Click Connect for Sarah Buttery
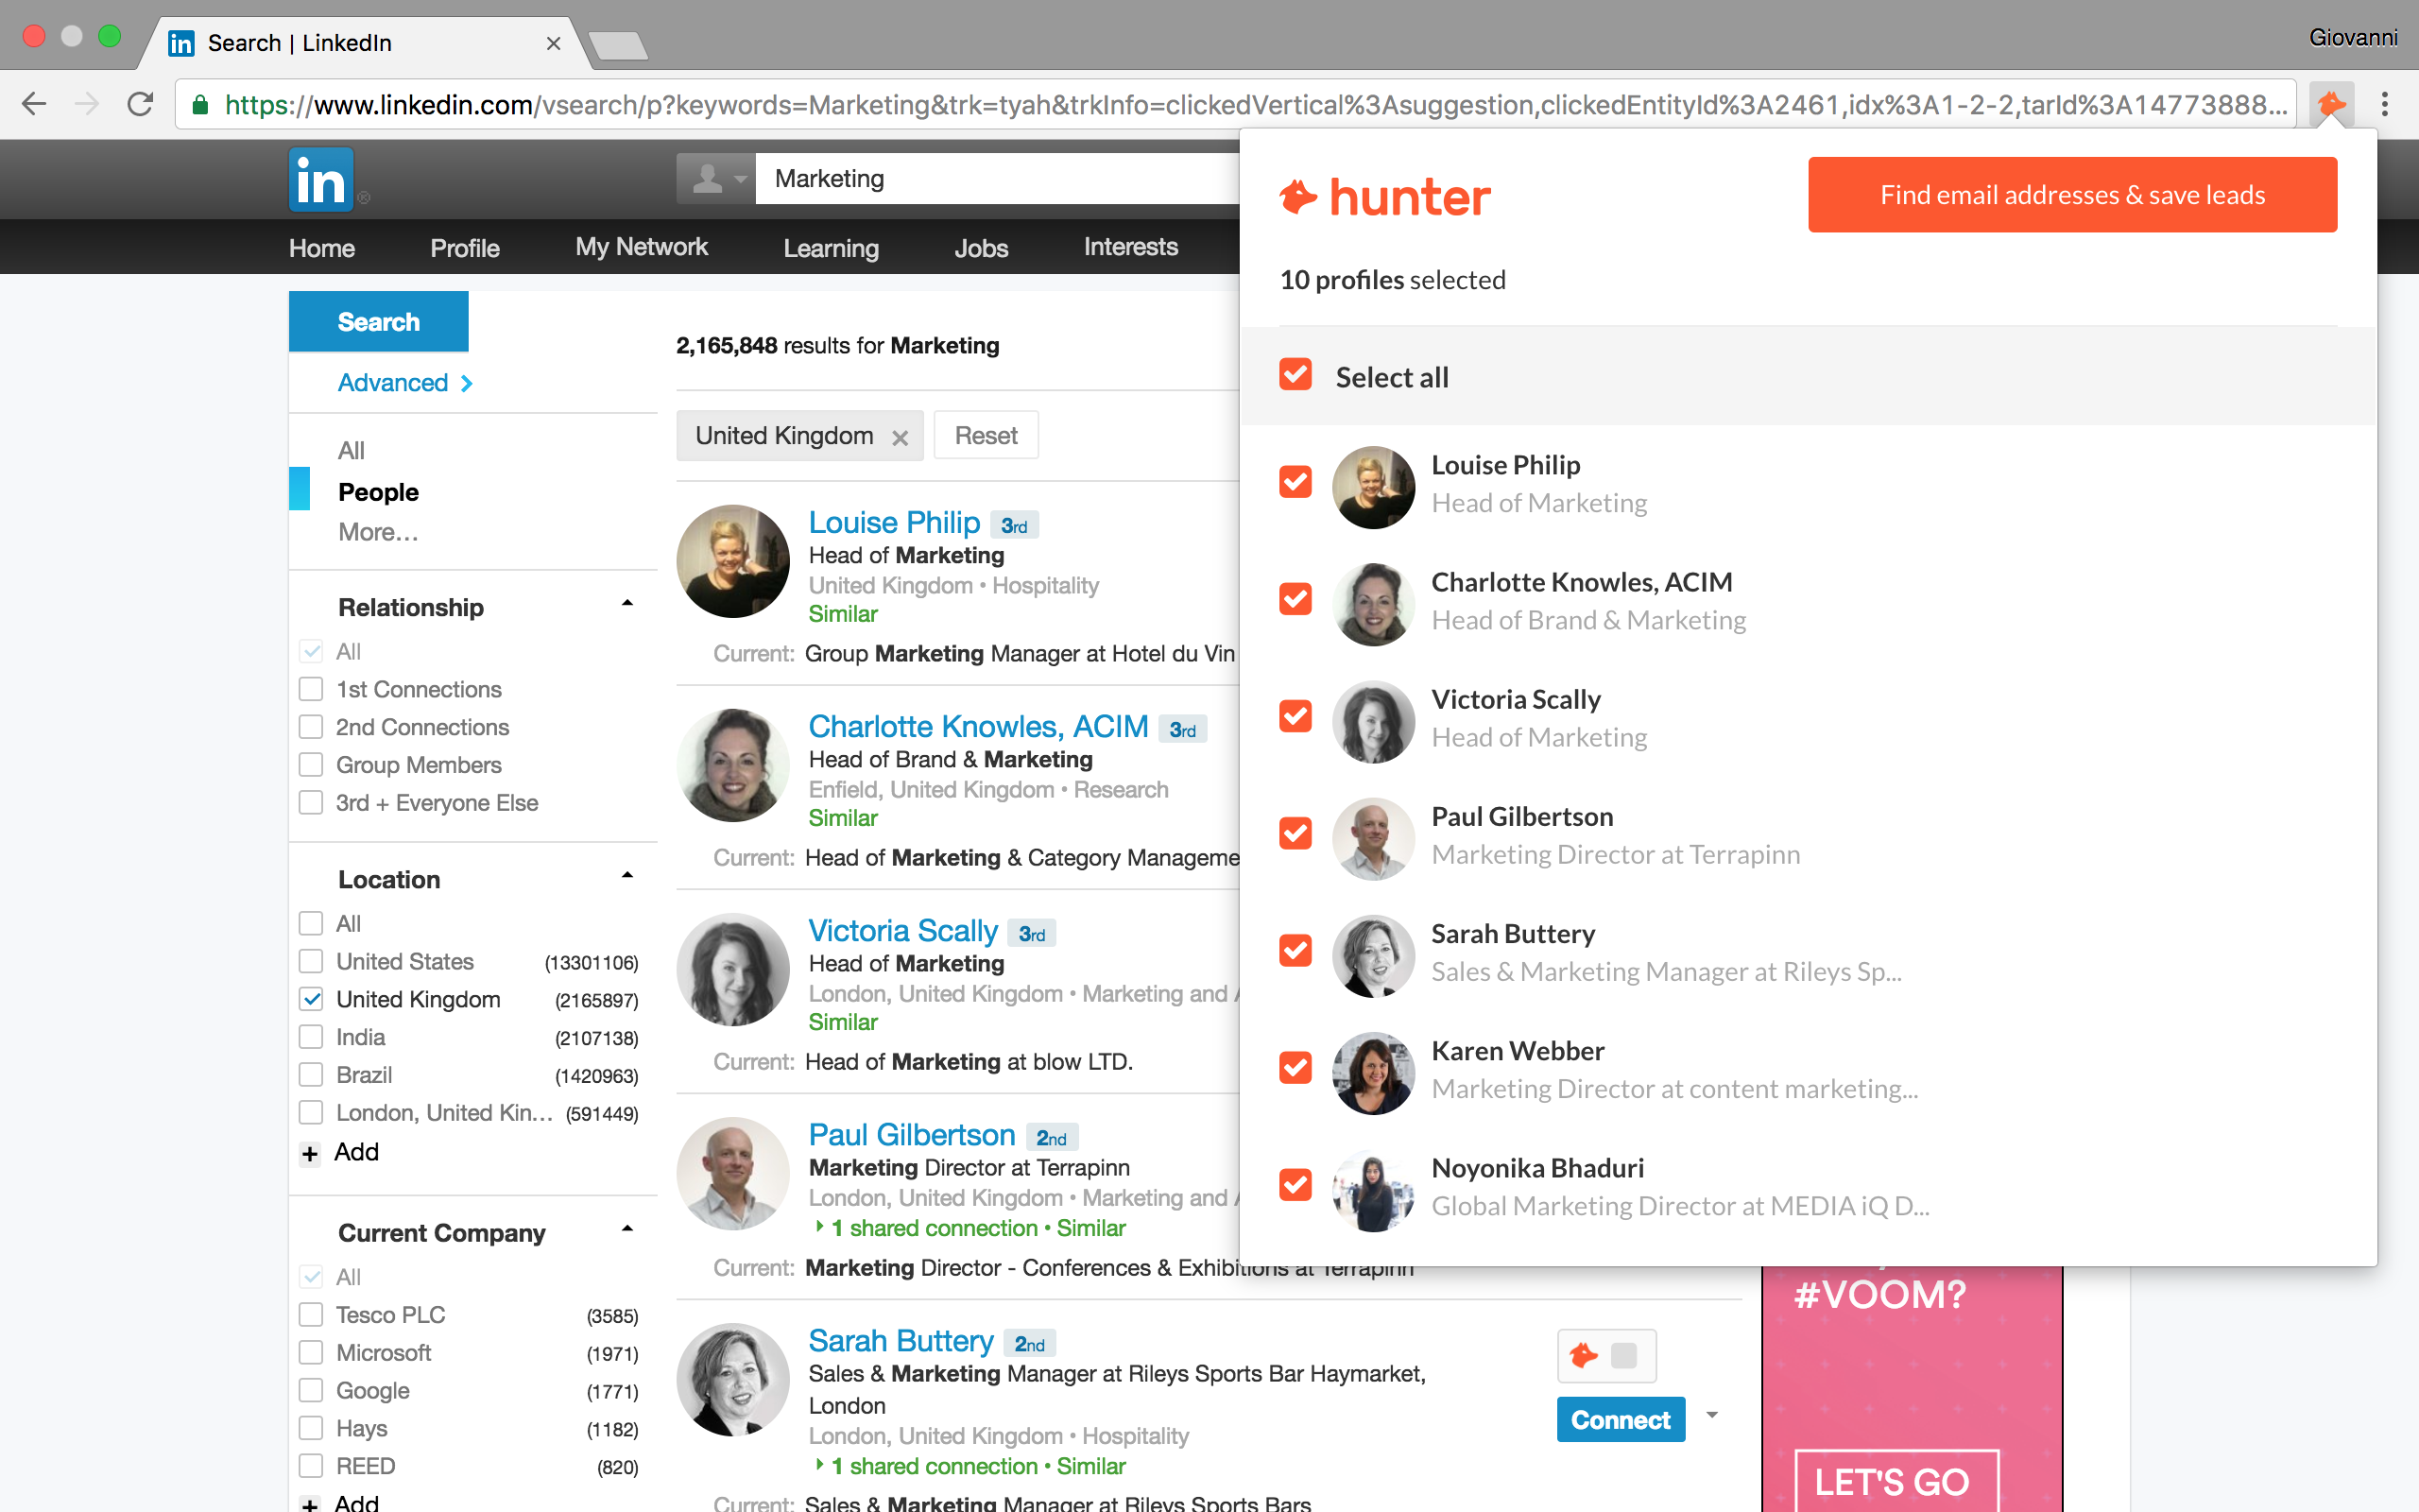 pos(1621,1420)
